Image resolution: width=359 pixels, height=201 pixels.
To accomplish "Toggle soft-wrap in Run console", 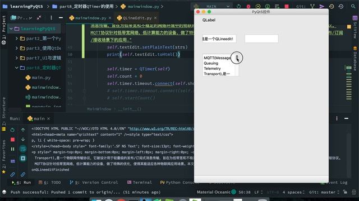I will [x=23, y=149].
